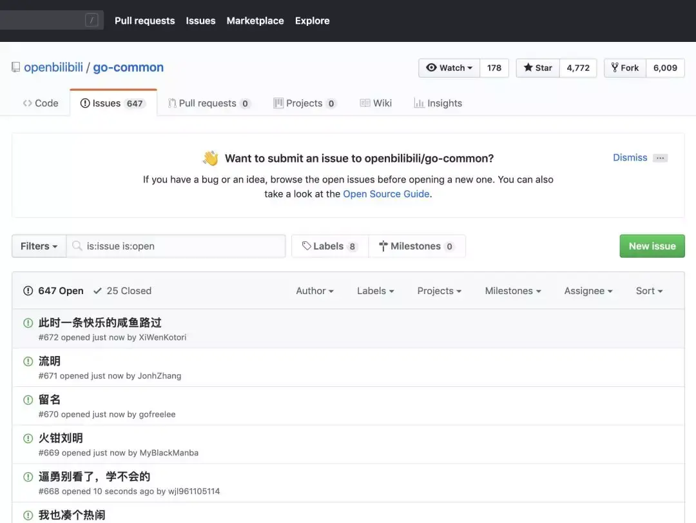The image size is (696, 523).
Task: Open Marketplace from the top navigation
Action: tap(255, 21)
